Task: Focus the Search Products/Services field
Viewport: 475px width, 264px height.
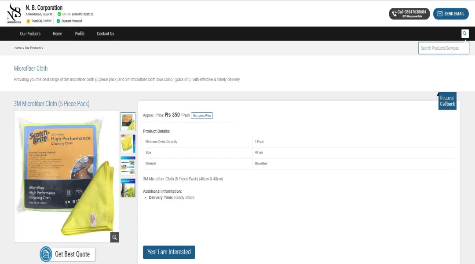Action: pyautogui.click(x=443, y=48)
